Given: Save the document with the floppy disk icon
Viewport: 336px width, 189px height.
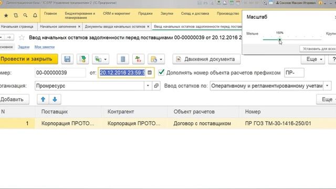Looking at the screenshot, I should coord(67,59).
